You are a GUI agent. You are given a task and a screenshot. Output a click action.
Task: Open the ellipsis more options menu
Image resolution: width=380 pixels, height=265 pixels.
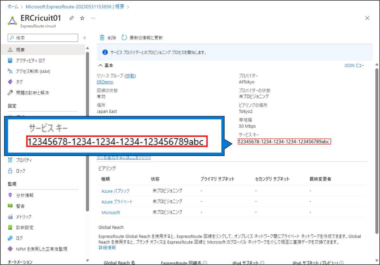(x=93, y=18)
